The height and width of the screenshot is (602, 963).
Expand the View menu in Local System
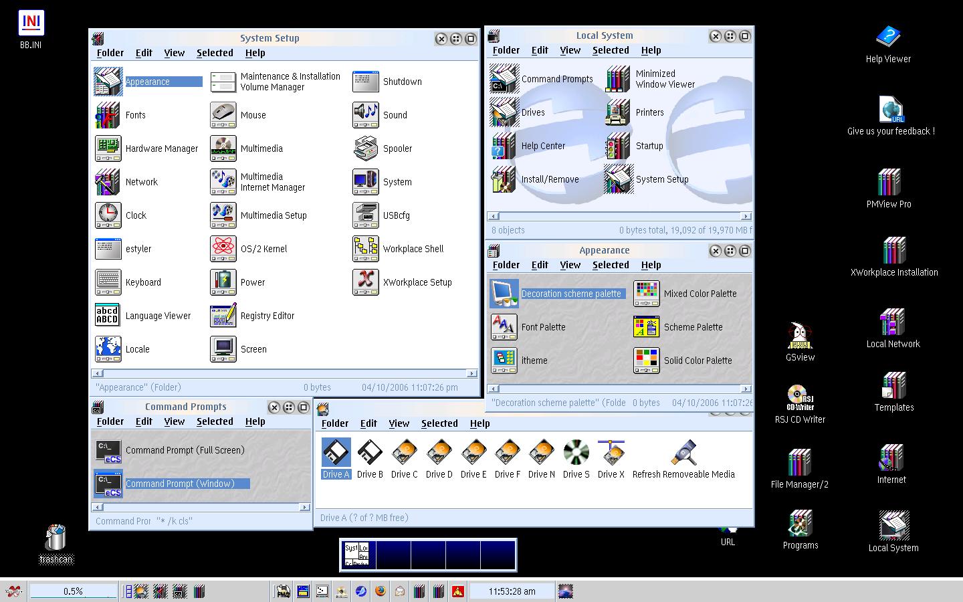click(570, 50)
